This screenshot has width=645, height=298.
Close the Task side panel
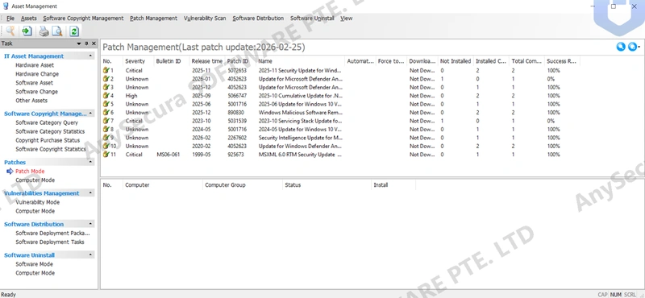(94, 43)
